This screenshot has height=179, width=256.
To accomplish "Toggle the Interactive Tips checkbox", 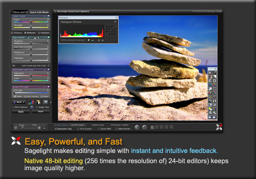I will tap(56, 129).
